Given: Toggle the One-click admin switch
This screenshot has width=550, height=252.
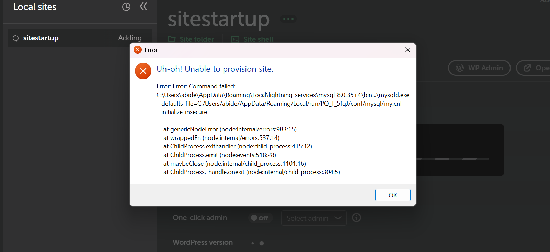Looking at the screenshot, I should click(260, 218).
